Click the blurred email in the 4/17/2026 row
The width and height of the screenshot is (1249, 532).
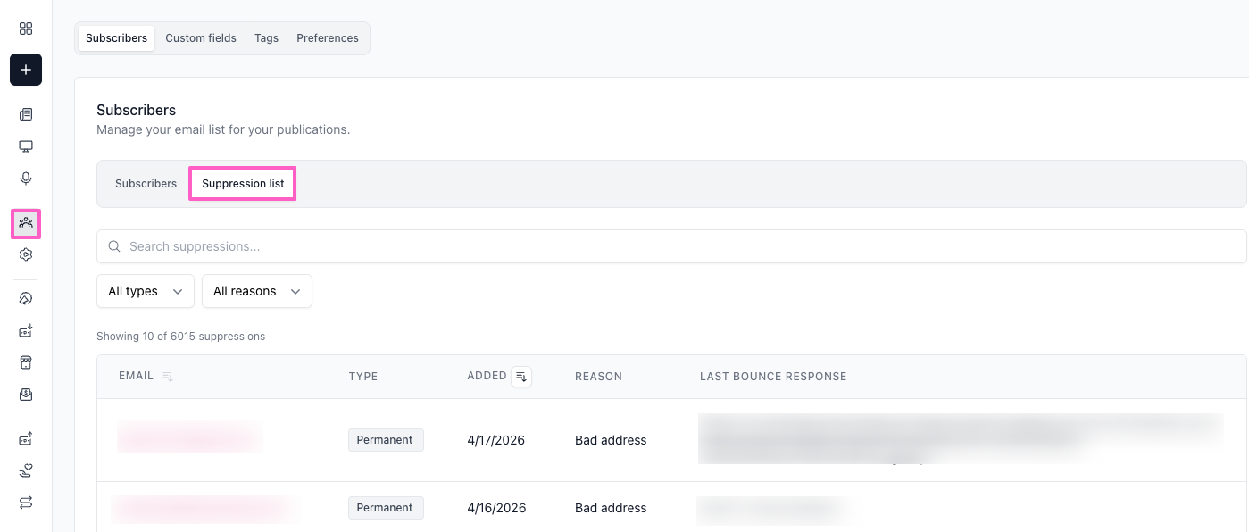189,438
